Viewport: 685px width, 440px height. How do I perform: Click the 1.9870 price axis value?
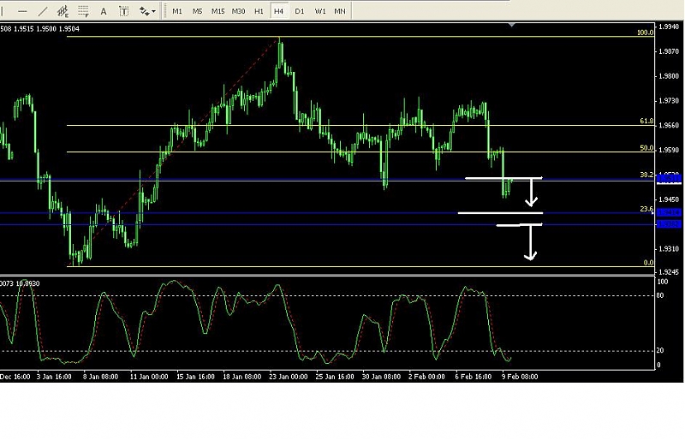[x=670, y=51]
